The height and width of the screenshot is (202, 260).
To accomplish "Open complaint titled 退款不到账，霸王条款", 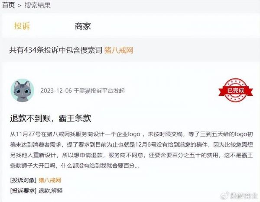I will tap(50, 118).
